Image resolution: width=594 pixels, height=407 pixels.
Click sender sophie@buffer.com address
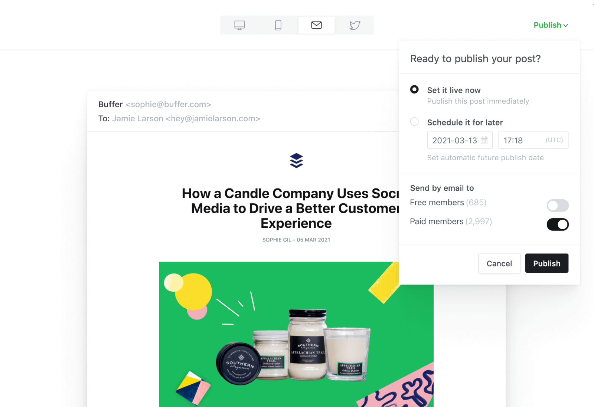[x=168, y=105]
